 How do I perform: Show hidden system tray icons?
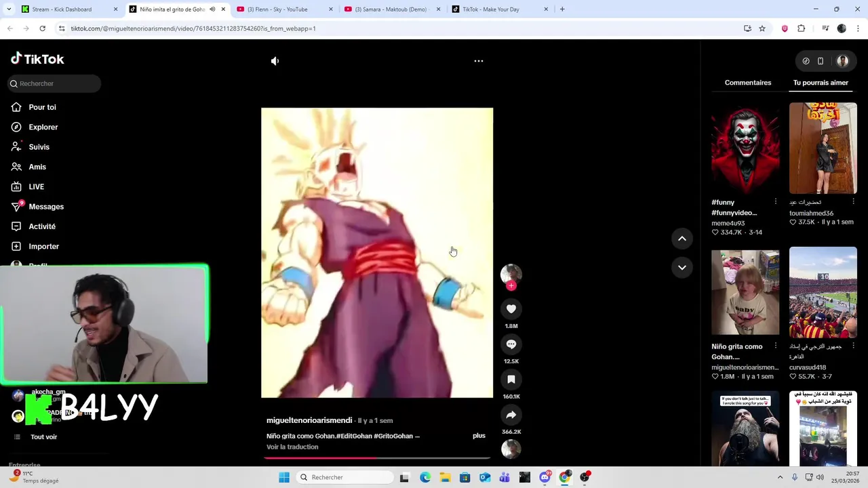(x=780, y=477)
